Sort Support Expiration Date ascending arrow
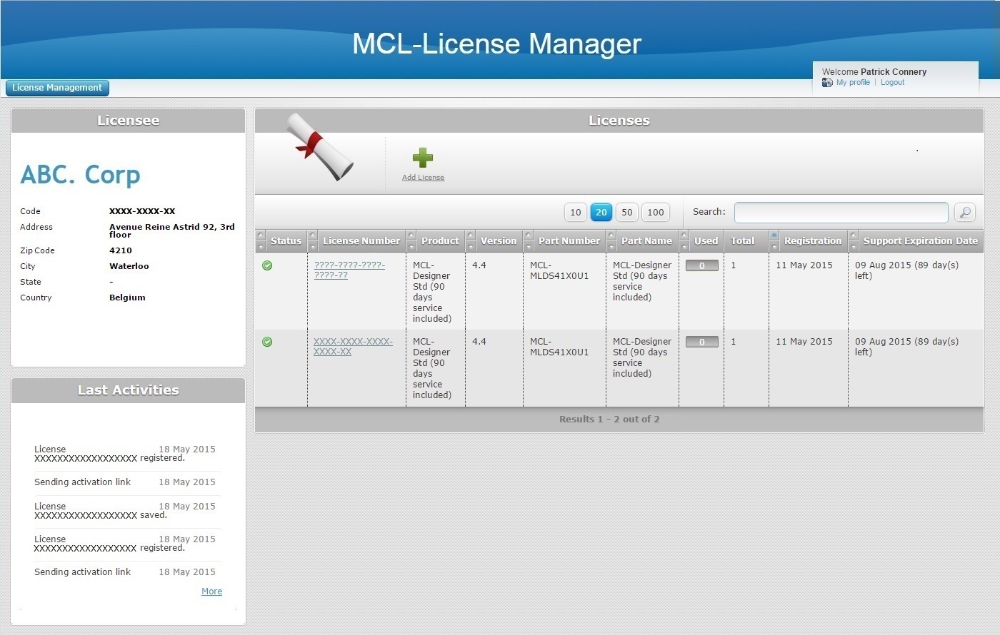The image size is (1000, 635). point(853,235)
